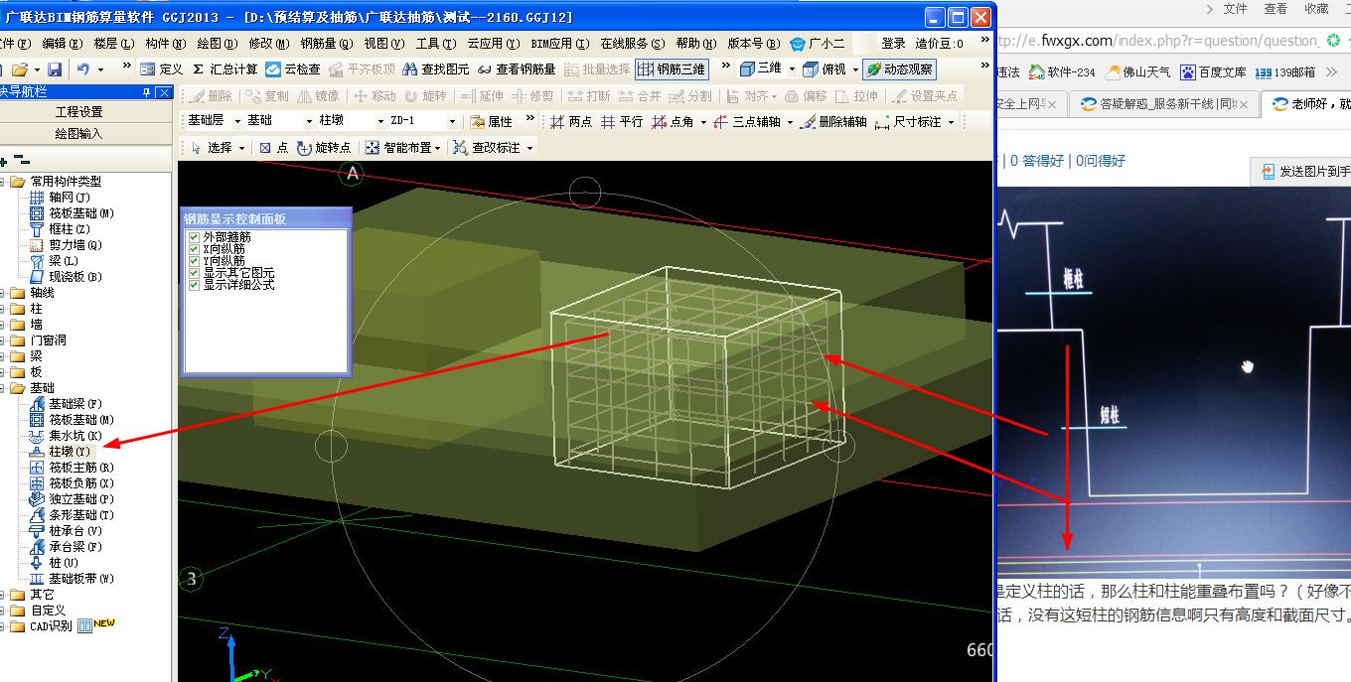Viewport: 1351px width, 682px height.
Task: Select 三点辅轴 three-point auxiliary axis
Action: (746, 121)
